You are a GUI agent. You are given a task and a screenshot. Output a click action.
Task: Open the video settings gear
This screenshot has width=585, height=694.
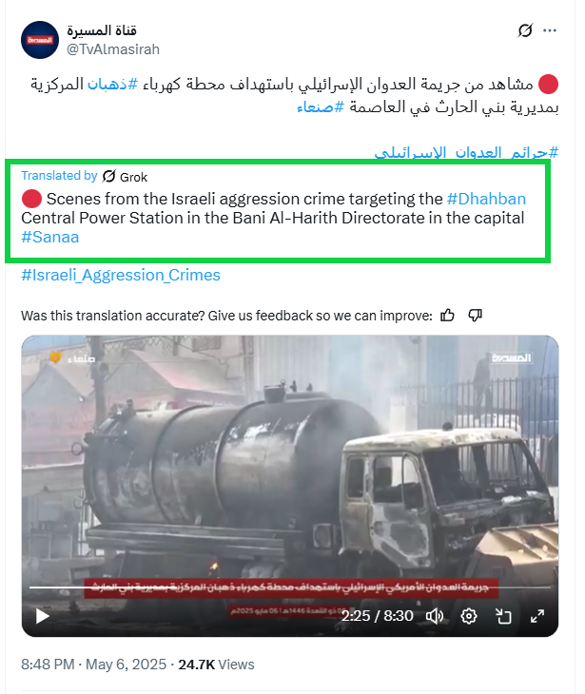pyautogui.click(x=469, y=616)
